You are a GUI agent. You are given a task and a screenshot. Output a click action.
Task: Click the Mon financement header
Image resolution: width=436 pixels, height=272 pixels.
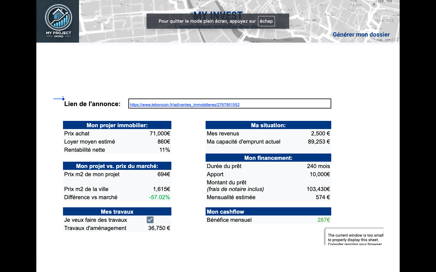pos(268,158)
